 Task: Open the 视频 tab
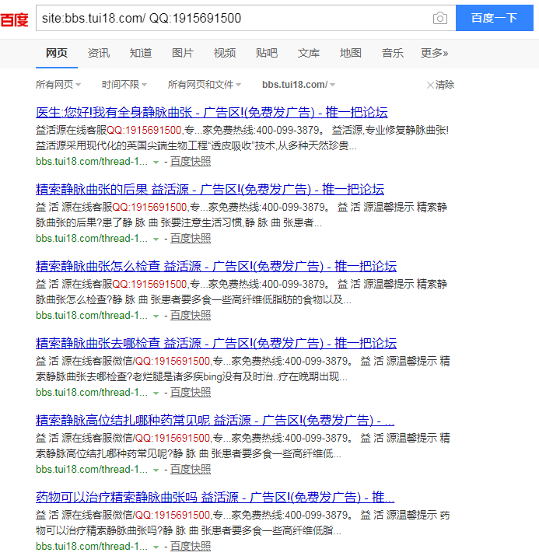225,53
